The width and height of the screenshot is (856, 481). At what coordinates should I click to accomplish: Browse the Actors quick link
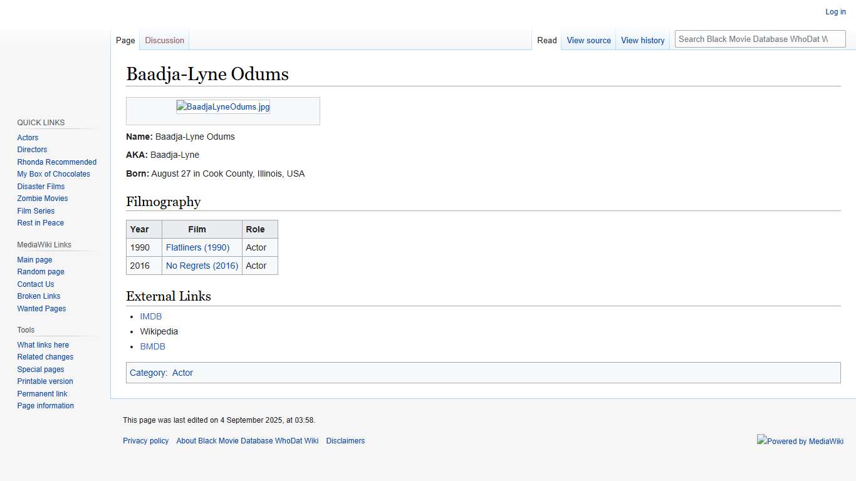pyautogui.click(x=28, y=137)
